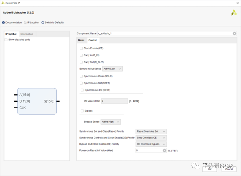Click Bypass and Clock Enable(CE) Priority label

pyautogui.click(x=99, y=144)
